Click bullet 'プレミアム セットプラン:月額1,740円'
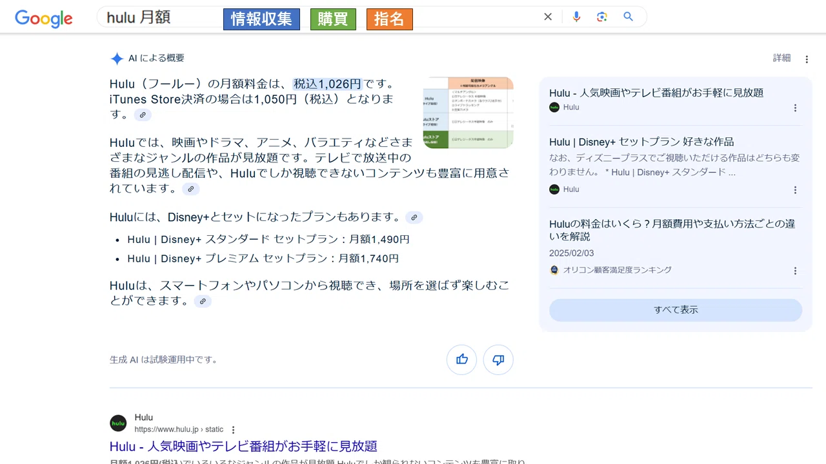The height and width of the screenshot is (464, 826). tap(263, 258)
